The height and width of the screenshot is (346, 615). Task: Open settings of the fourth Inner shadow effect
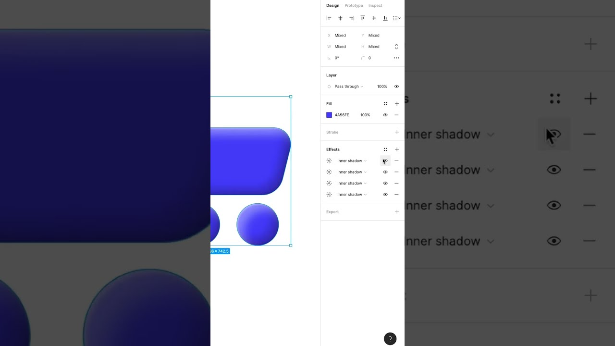[x=329, y=195]
